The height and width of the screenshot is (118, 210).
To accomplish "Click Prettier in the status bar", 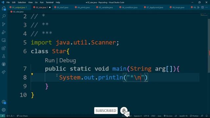I will (x=194, y=116).
